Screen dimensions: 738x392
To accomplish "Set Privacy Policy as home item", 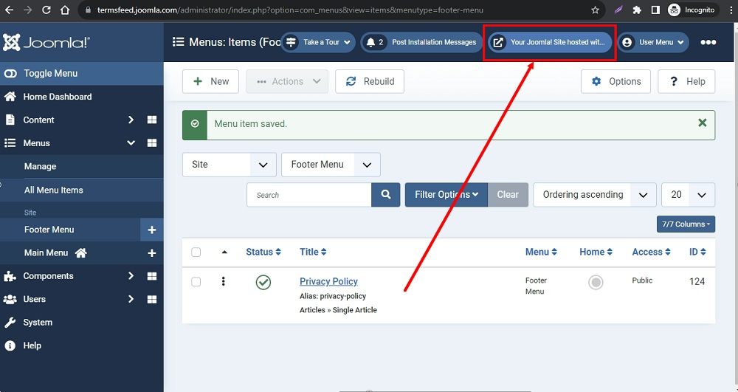I will (x=596, y=282).
